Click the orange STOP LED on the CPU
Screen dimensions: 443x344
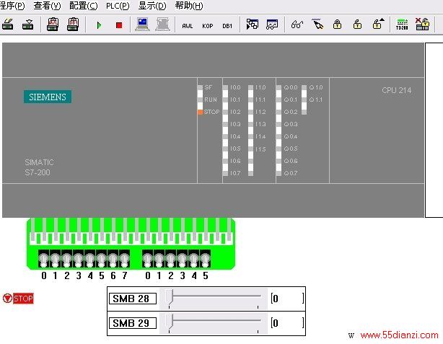click(x=200, y=112)
